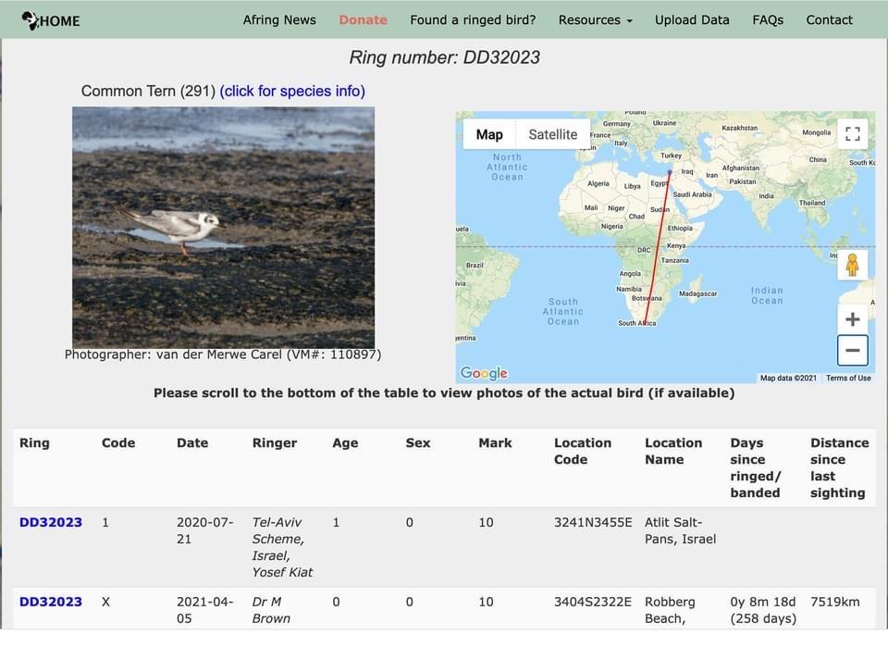Click the Common Tern (291) species name
The height and width of the screenshot is (672, 888).
pos(148,91)
